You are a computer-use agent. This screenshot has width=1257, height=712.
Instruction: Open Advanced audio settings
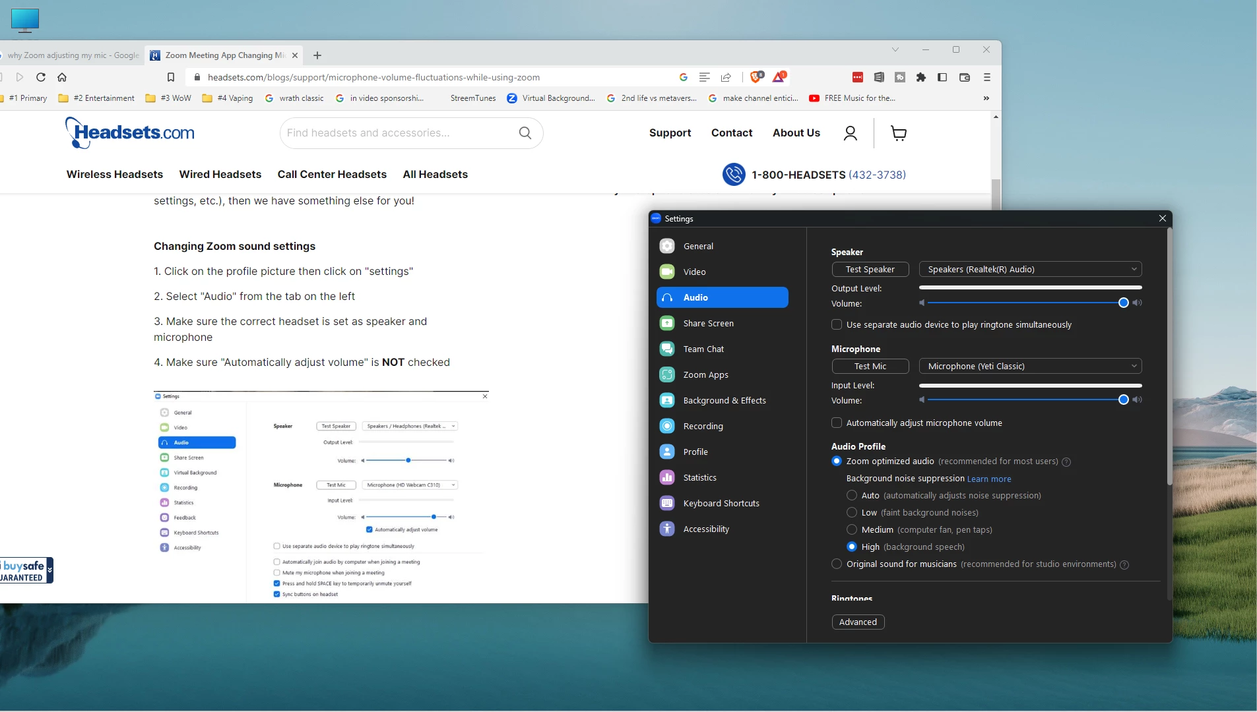tap(858, 622)
